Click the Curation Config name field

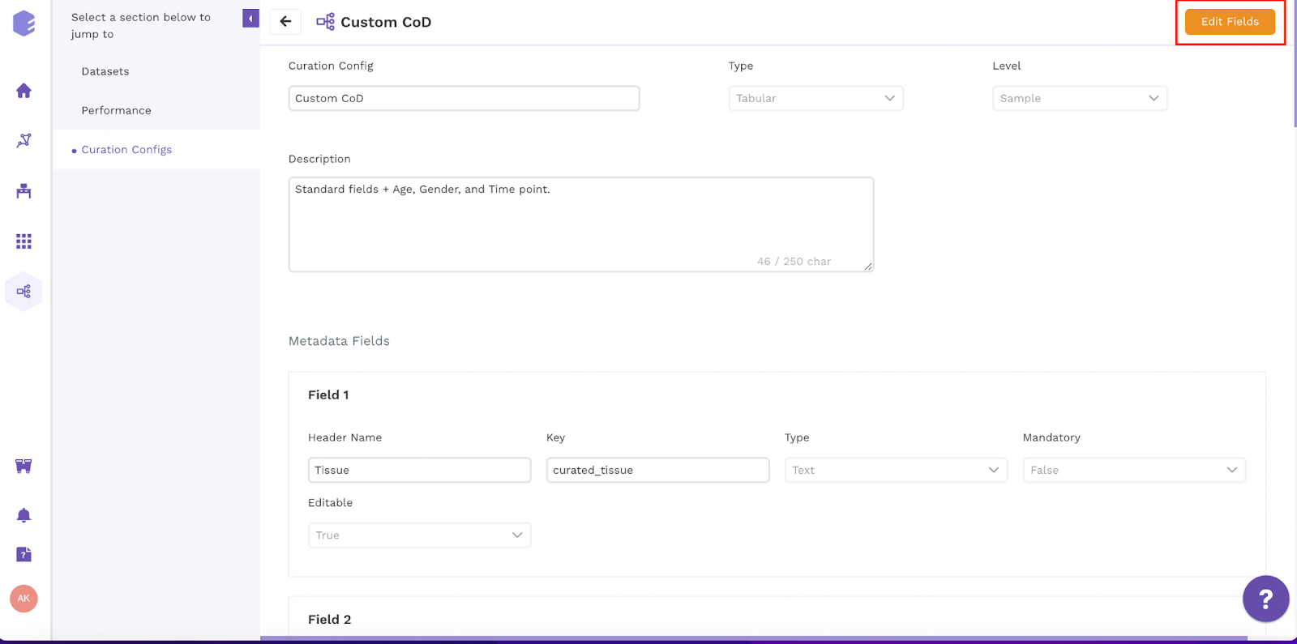coord(464,98)
